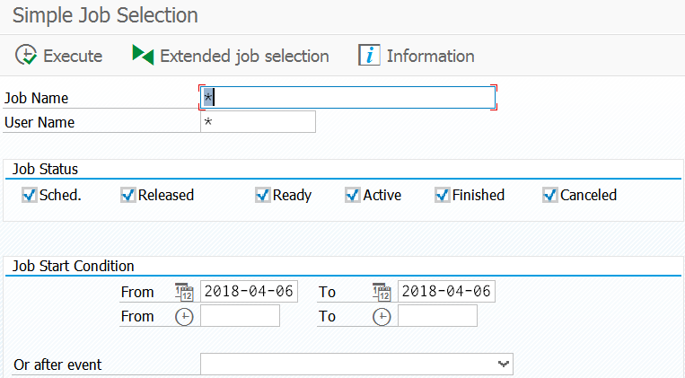Uncheck the Canceled status checkbox
The width and height of the screenshot is (685, 378).
coord(550,195)
